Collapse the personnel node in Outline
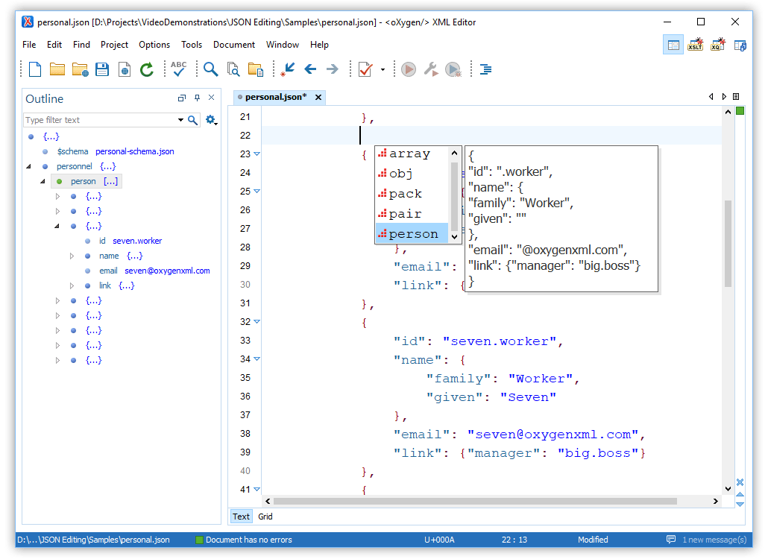This screenshot has height=559, width=768. click(x=28, y=166)
